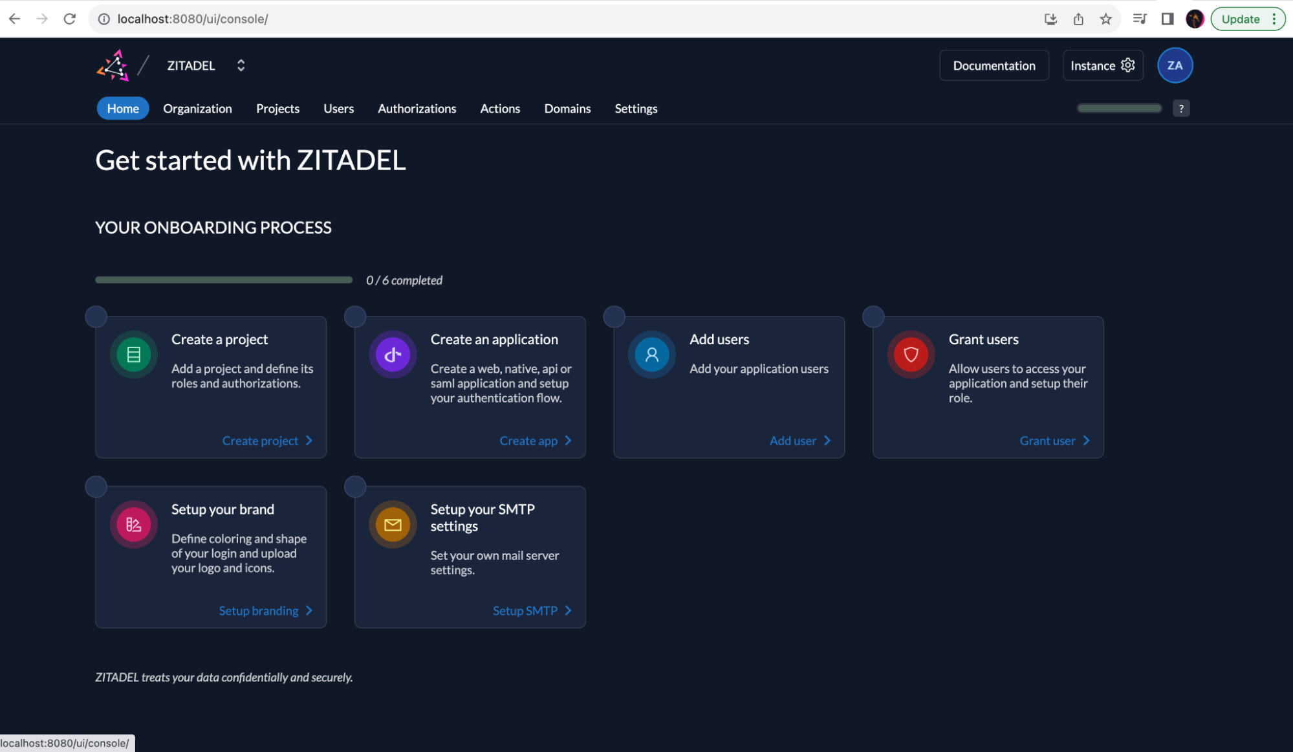Switch to the Authorizations tab
Image resolution: width=1293 pixels, height=752 pixels.
tap(417, 109)
